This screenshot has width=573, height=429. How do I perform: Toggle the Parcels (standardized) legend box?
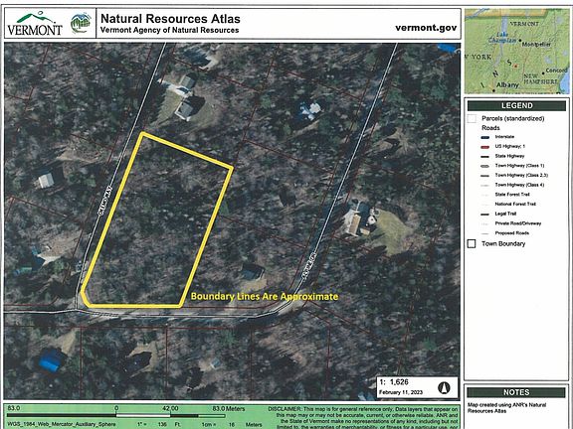473,118
